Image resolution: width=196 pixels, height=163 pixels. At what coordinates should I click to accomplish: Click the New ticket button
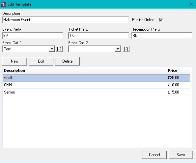pos(14,61)
